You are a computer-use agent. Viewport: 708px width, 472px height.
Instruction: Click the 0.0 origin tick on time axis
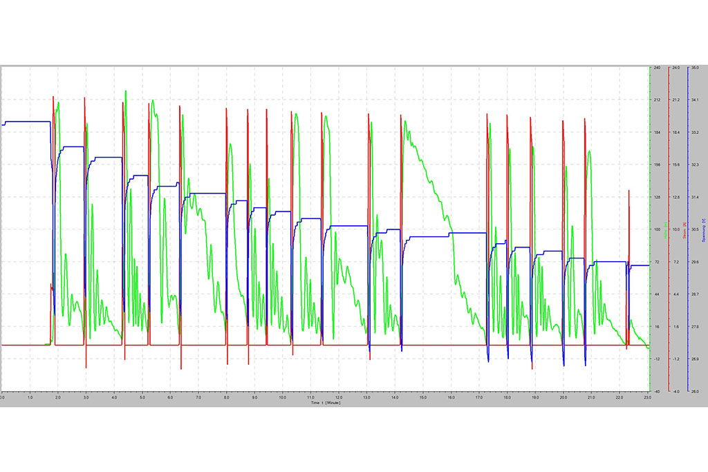point(3,397)
